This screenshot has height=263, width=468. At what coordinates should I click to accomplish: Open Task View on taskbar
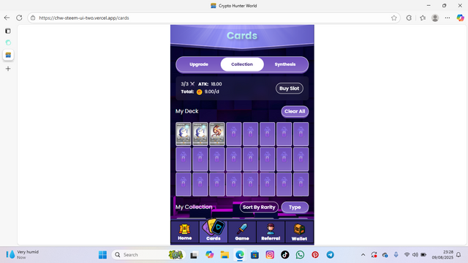pos(194,255)
